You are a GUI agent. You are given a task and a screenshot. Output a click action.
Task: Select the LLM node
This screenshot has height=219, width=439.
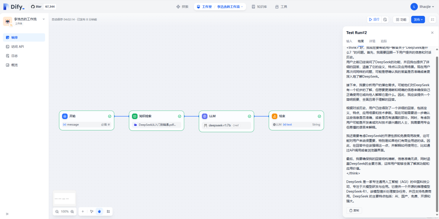click(226, 121)
